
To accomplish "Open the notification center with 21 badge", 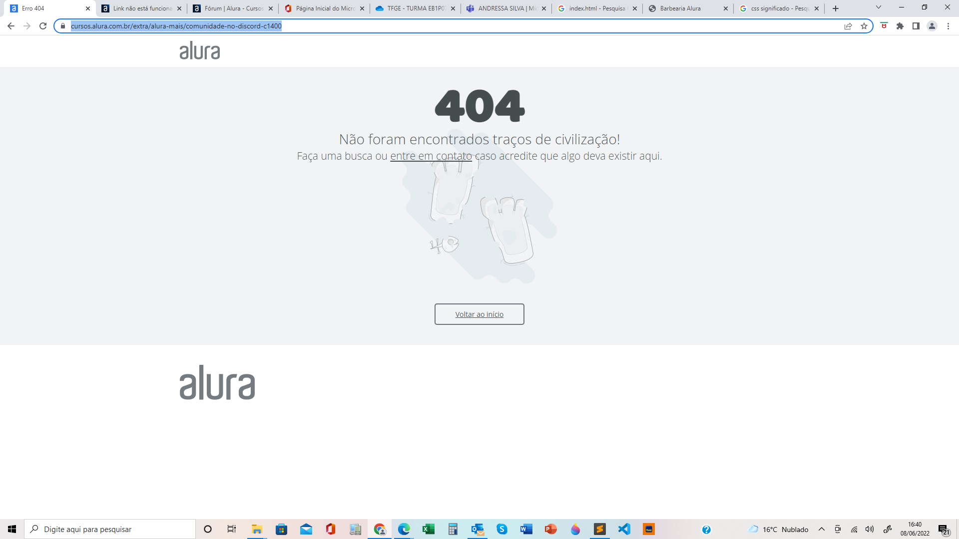I will click(x=944, y=530).
